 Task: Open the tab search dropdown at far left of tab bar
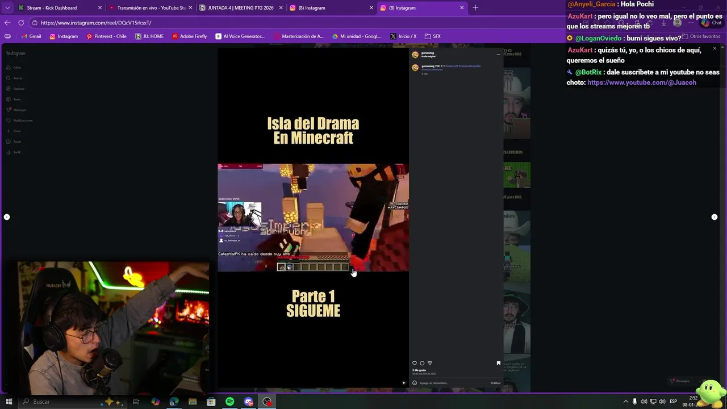click(x=7, y=8)
